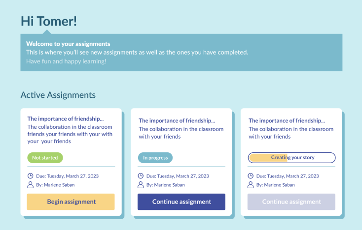Open Creating your story card's friendship title
Screen dimensions: 362x230
pos(287,121)
